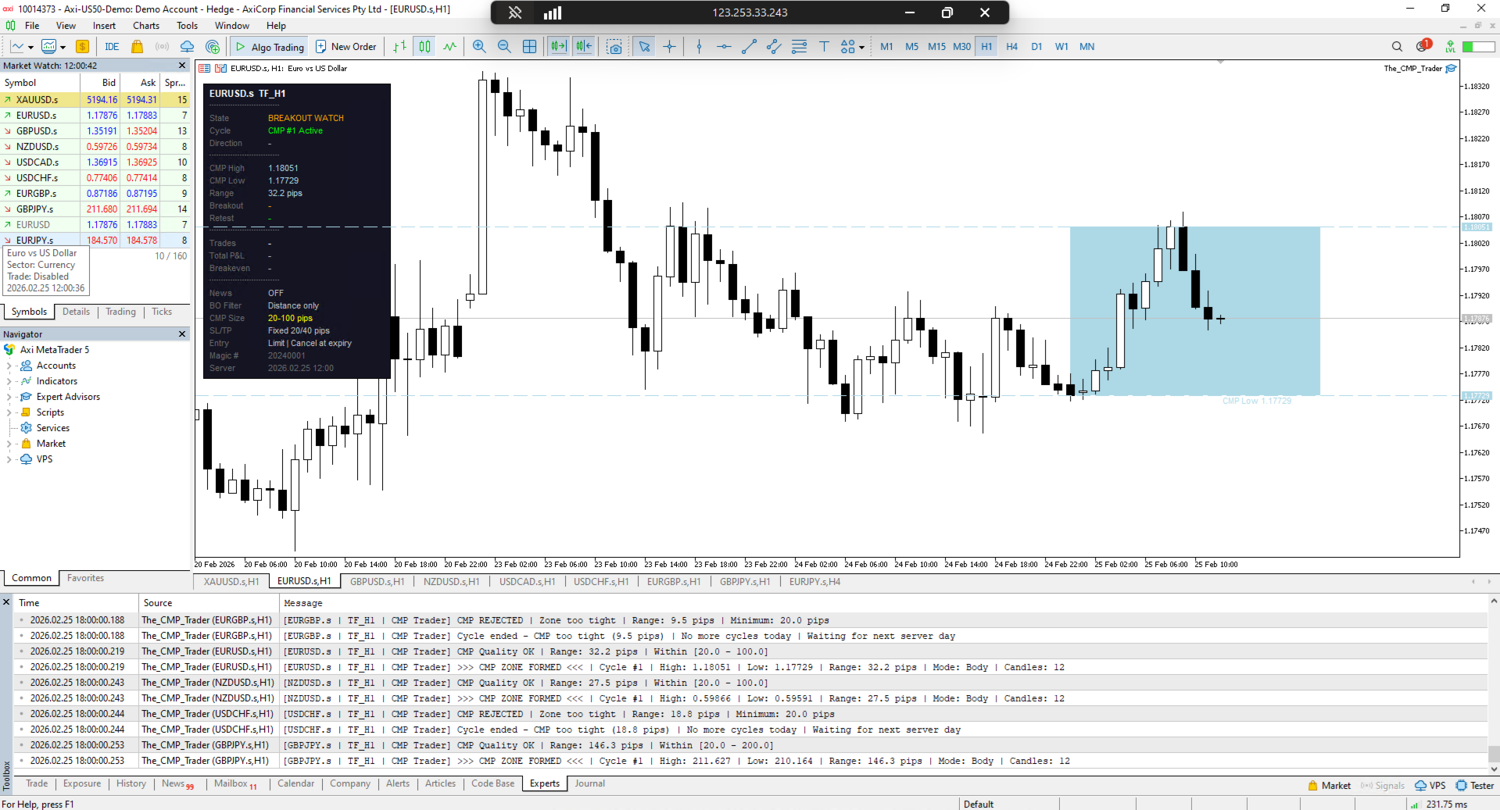The height and width of the screenshot is (810, 1500).
Task: Zoom out on the chart
Action: pyautogui.click(x=504, y=47)
